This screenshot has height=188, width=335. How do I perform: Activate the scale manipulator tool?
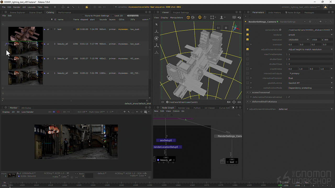pos(157,45)
